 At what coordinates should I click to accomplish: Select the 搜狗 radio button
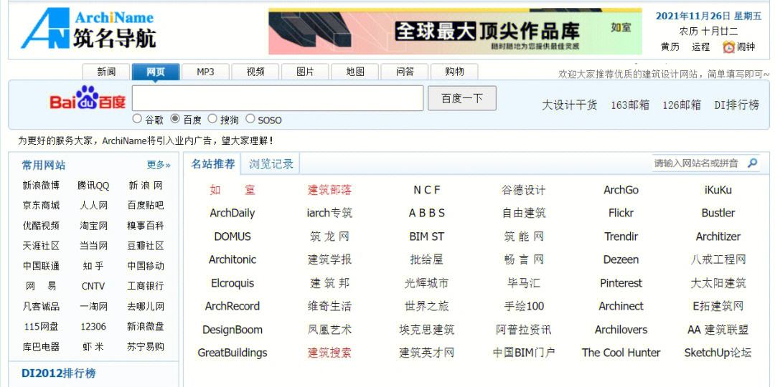click(212, 118)
